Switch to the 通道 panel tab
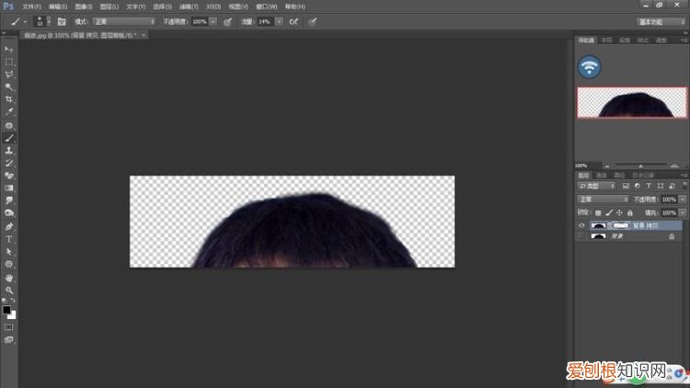Screen dimensions: 690x388 (x=602, y=174)
